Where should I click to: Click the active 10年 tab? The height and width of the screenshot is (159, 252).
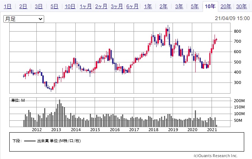click(210, 6)
